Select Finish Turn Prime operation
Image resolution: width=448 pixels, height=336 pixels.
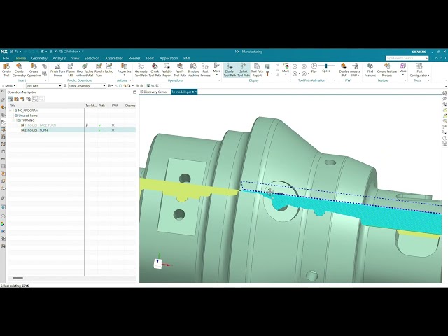pos(57,70)
